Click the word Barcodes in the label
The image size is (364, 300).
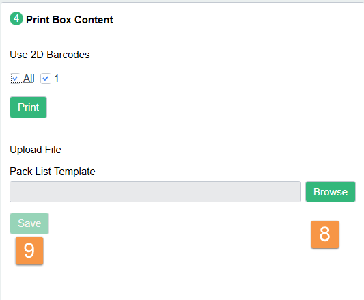[68, 55]
